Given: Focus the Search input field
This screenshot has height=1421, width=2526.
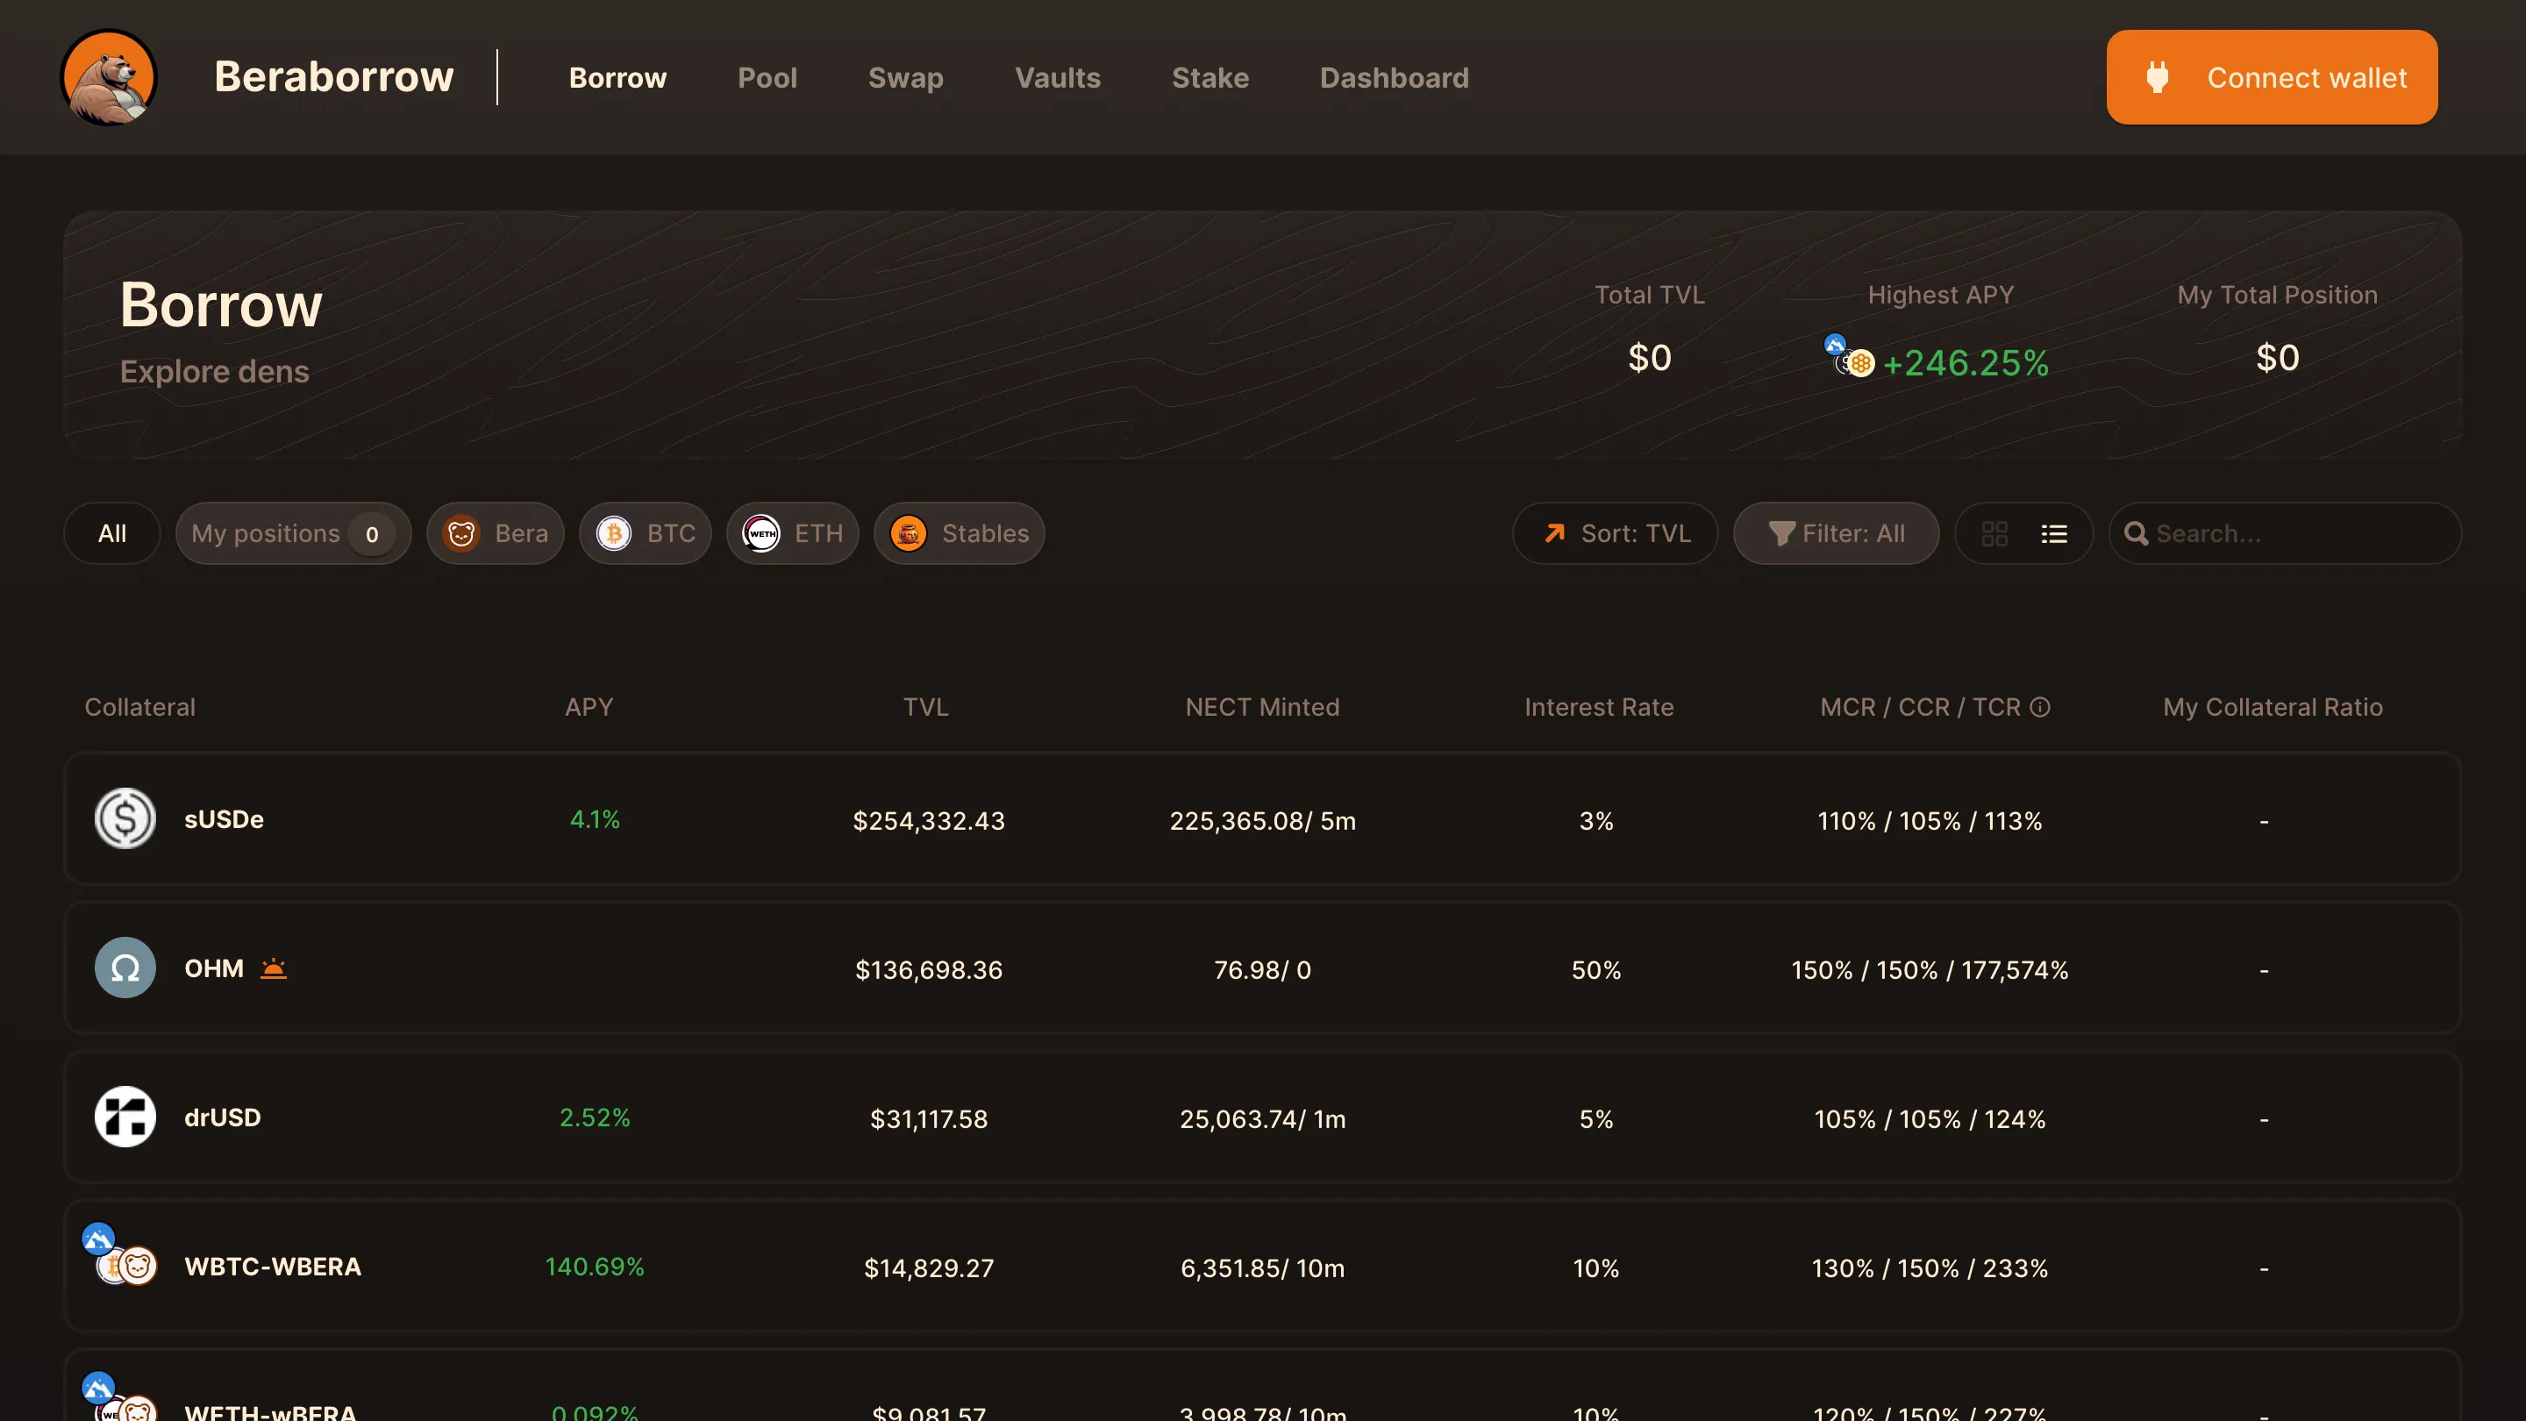Looking at the screenshot, I should pyautogui.click(x=2286, y=533).
